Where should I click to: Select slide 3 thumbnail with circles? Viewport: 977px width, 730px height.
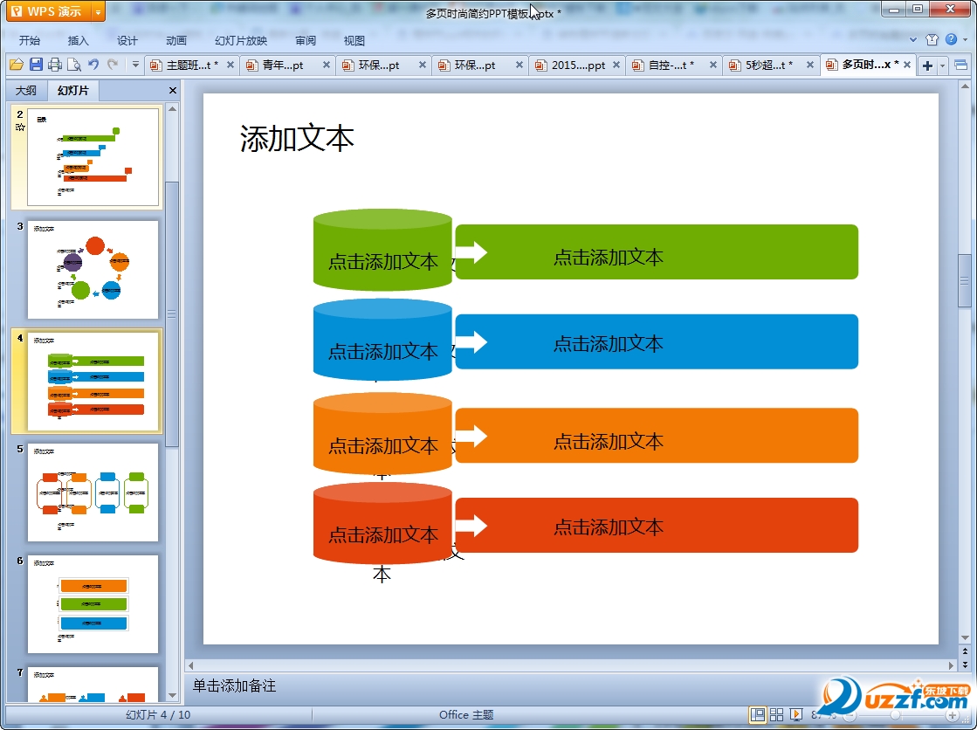tap(93, 269)
